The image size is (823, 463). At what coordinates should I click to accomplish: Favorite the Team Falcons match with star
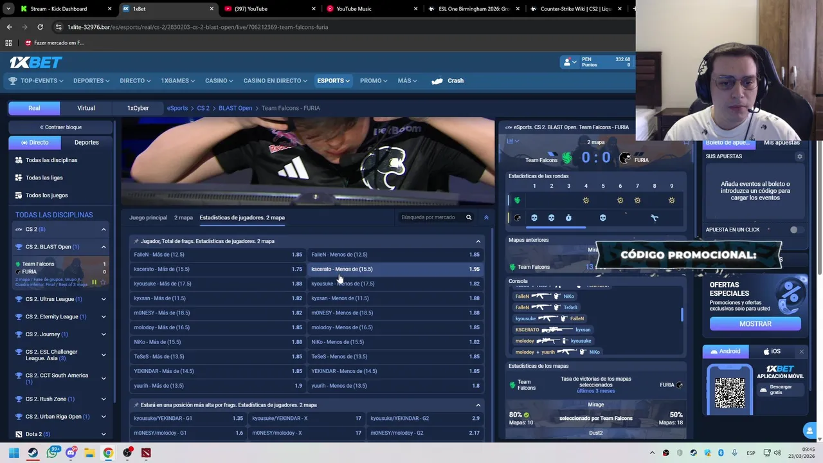[103, 282]
